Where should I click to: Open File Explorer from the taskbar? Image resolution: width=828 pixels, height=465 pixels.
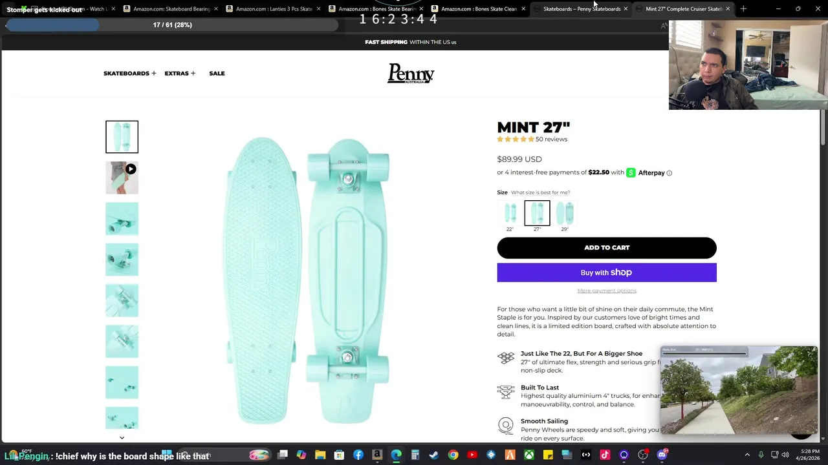click(x=320, y=455)
